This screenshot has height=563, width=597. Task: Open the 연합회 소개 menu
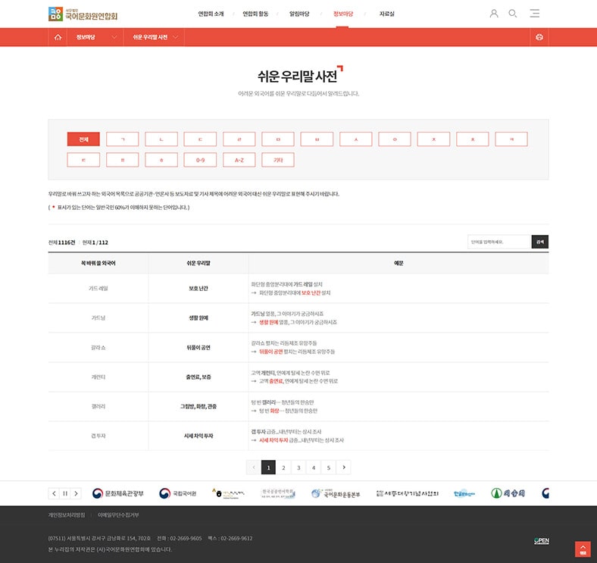pos(211,14)
